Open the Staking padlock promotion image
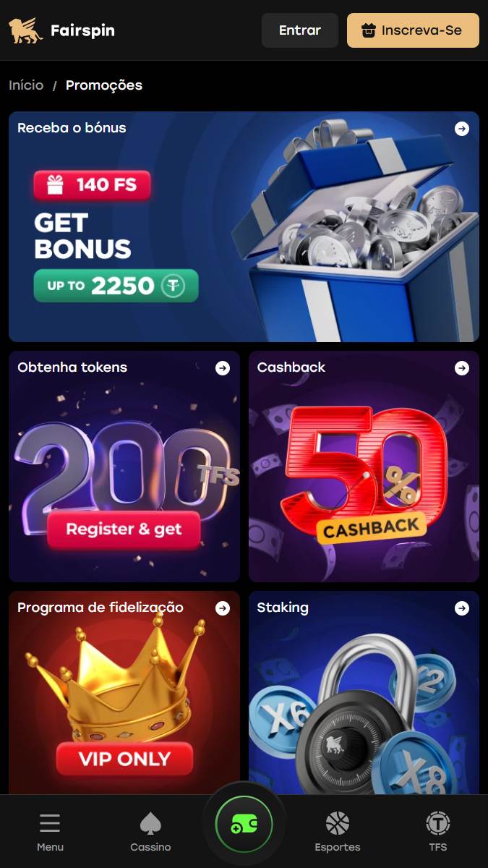 pos(364,693)
